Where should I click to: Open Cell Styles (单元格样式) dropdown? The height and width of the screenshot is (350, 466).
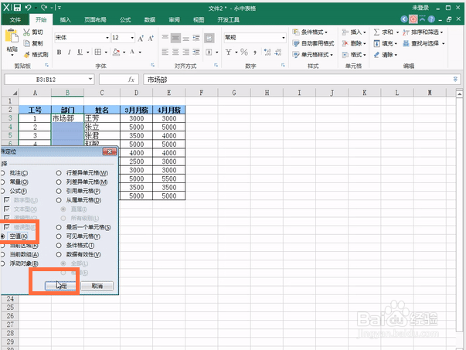[313, 55]
